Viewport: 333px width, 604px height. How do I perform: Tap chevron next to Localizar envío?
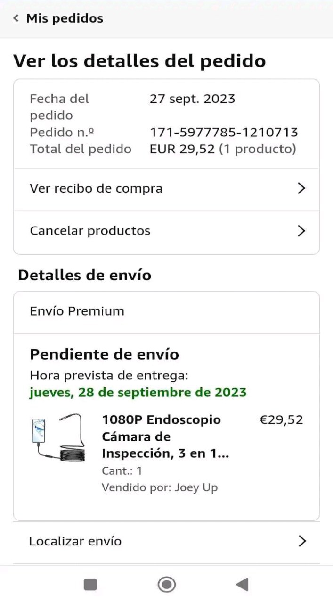click(x=302, y=541)
